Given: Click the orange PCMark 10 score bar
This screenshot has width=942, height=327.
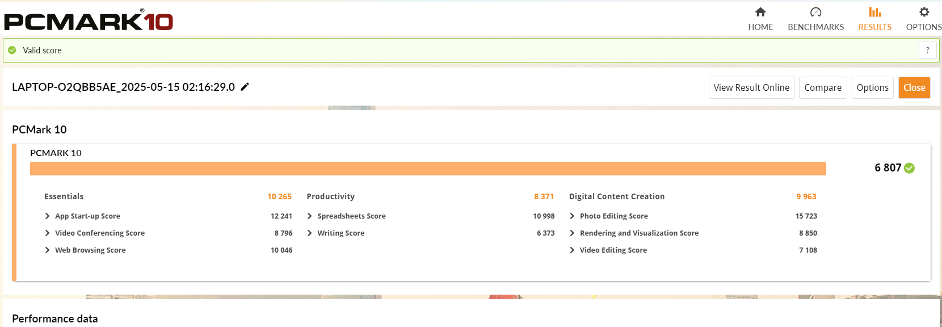Looking at the screenshot, I should point(428,169).
